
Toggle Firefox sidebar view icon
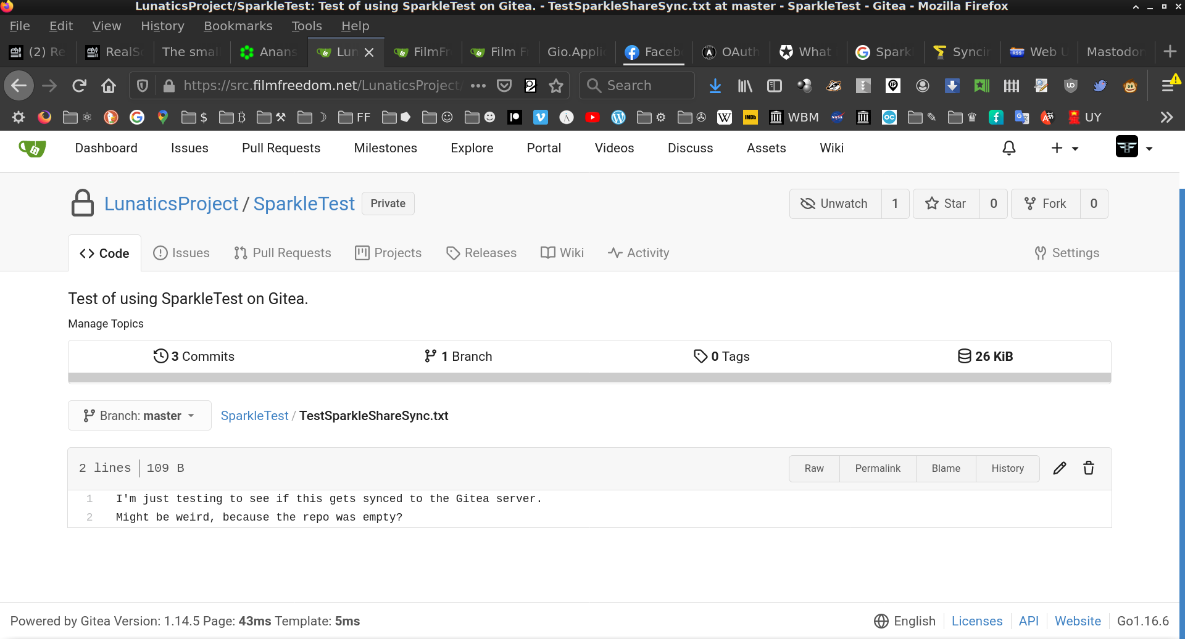(x=775, y=86)
